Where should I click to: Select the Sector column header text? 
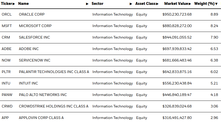coord(97,4)
